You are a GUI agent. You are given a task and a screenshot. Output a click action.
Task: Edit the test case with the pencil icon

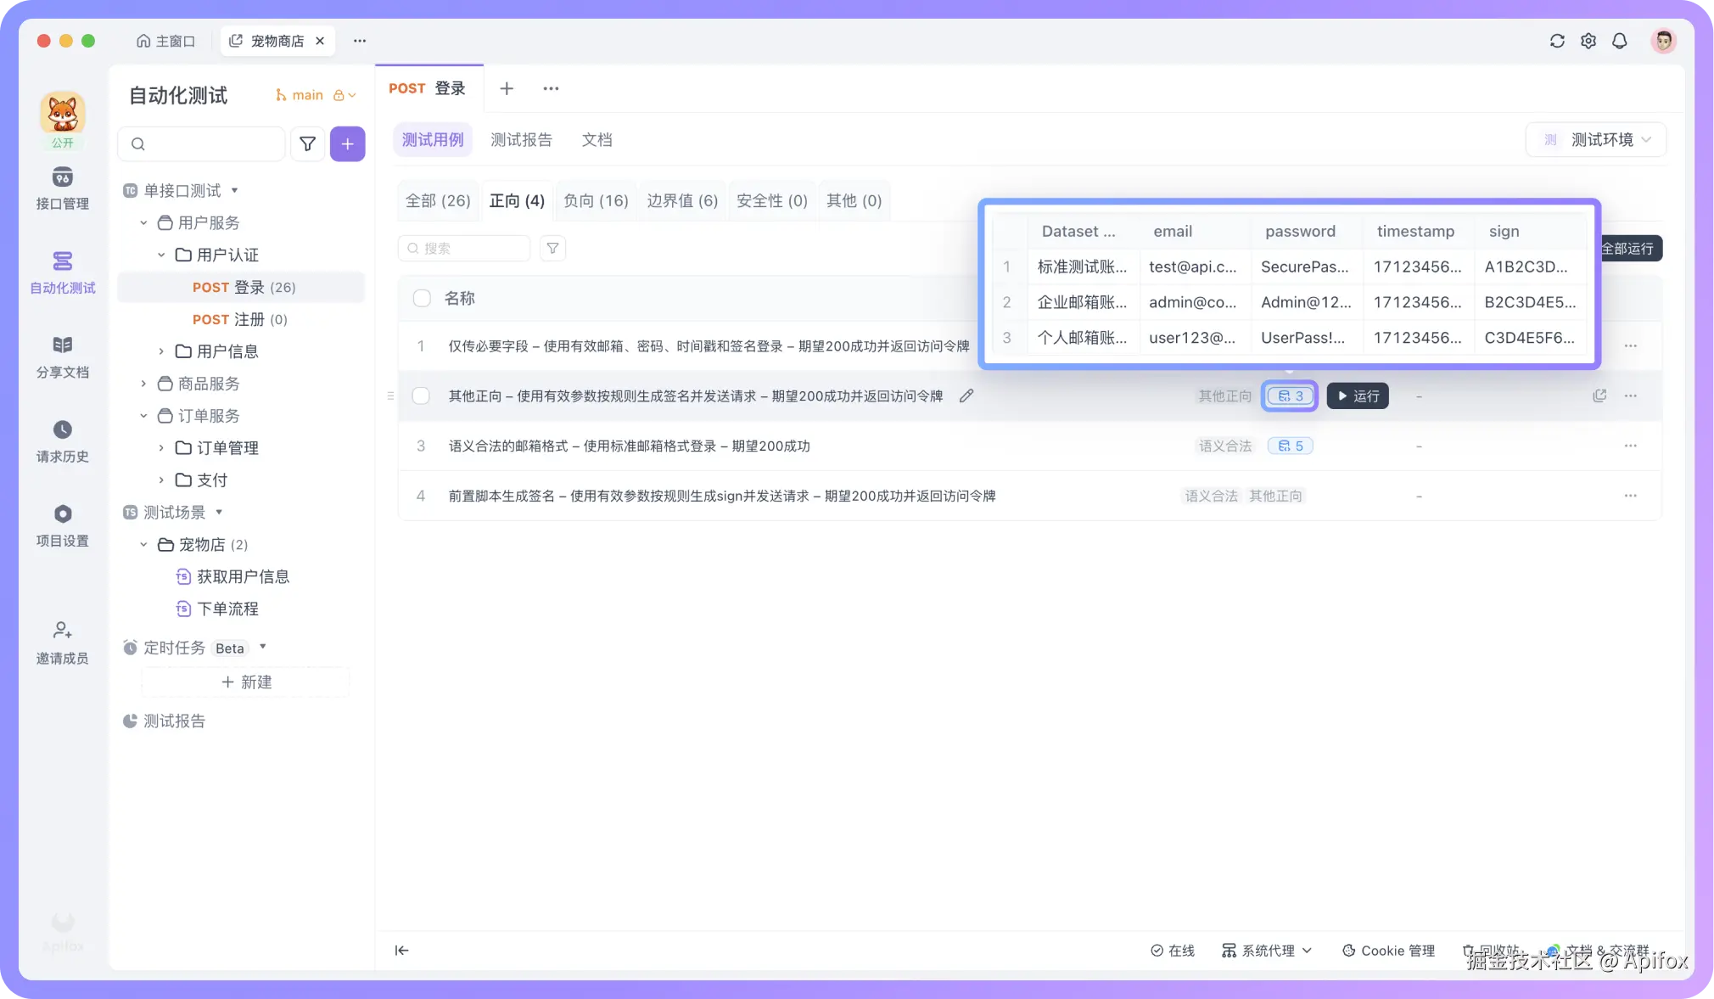(x=966, y=396)
